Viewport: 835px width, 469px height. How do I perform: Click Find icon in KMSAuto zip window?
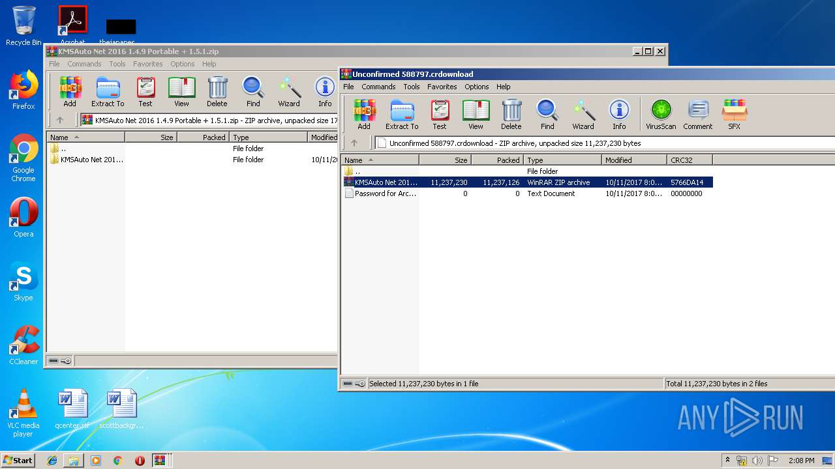pyautogui.click(x=253, y=92)
